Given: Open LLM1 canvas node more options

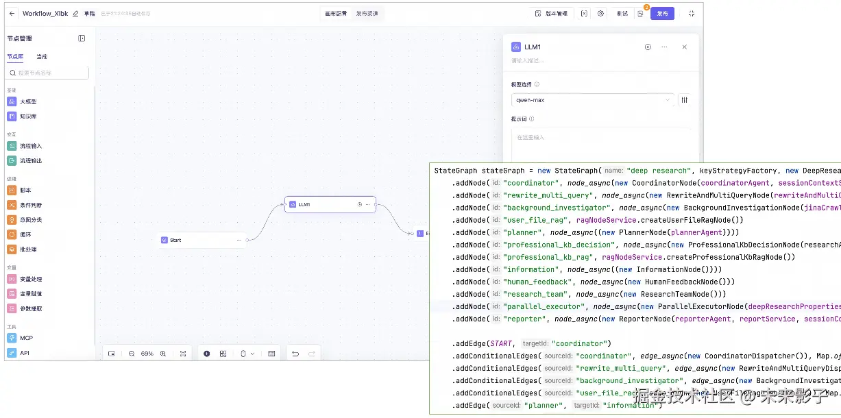Looking at the screenshot, I should click(x=368, y=204).
